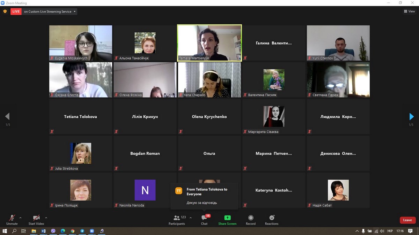Open the Participants panel

click(x=177, y=219)
